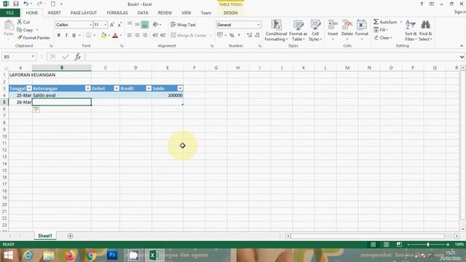Open the Clear menu
466x262 pixels.
tap(383, 38)
